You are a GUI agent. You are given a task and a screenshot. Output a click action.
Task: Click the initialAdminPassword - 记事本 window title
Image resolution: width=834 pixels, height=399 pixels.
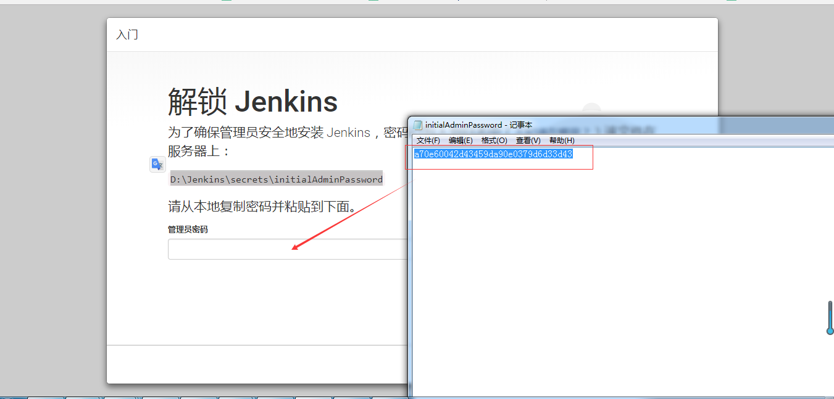click(478, 125)
